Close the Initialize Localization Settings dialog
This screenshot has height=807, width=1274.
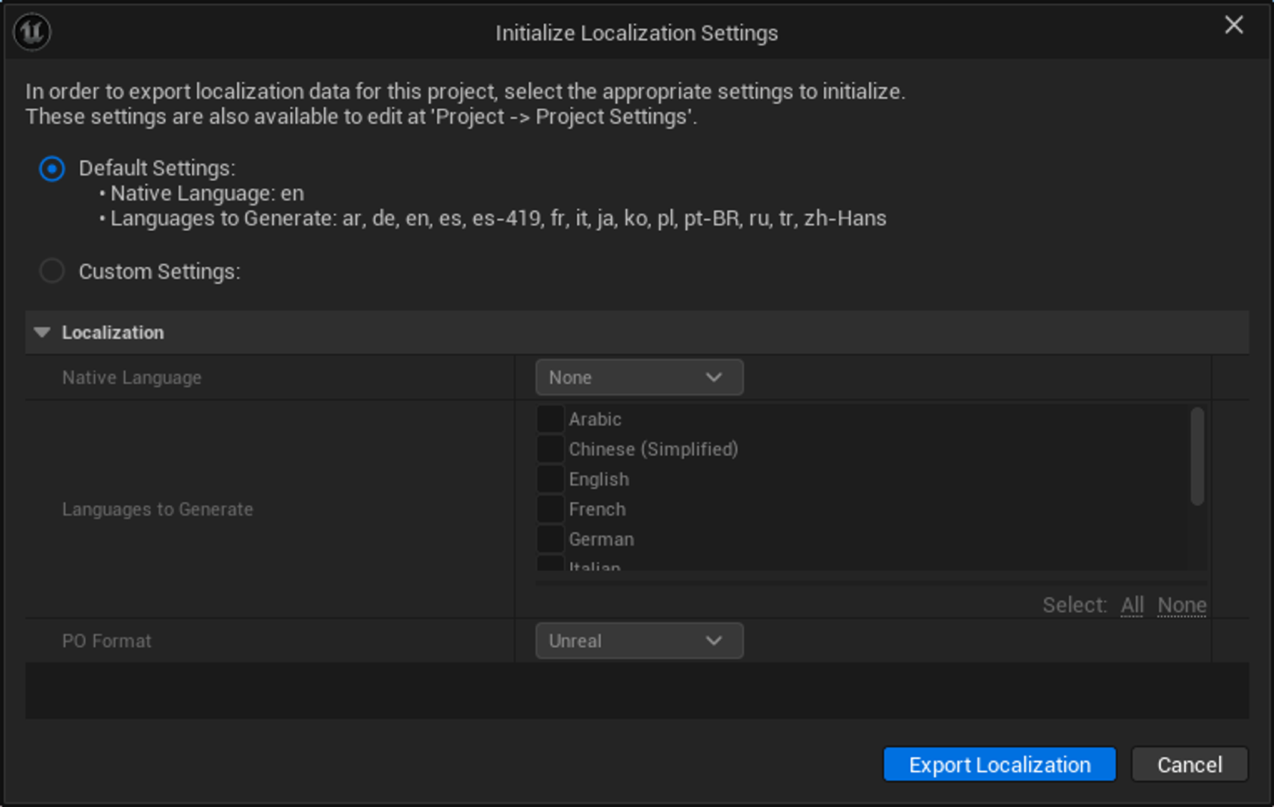1234,25
